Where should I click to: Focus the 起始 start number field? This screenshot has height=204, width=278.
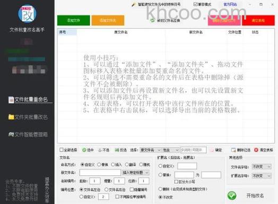click(95, 181)
